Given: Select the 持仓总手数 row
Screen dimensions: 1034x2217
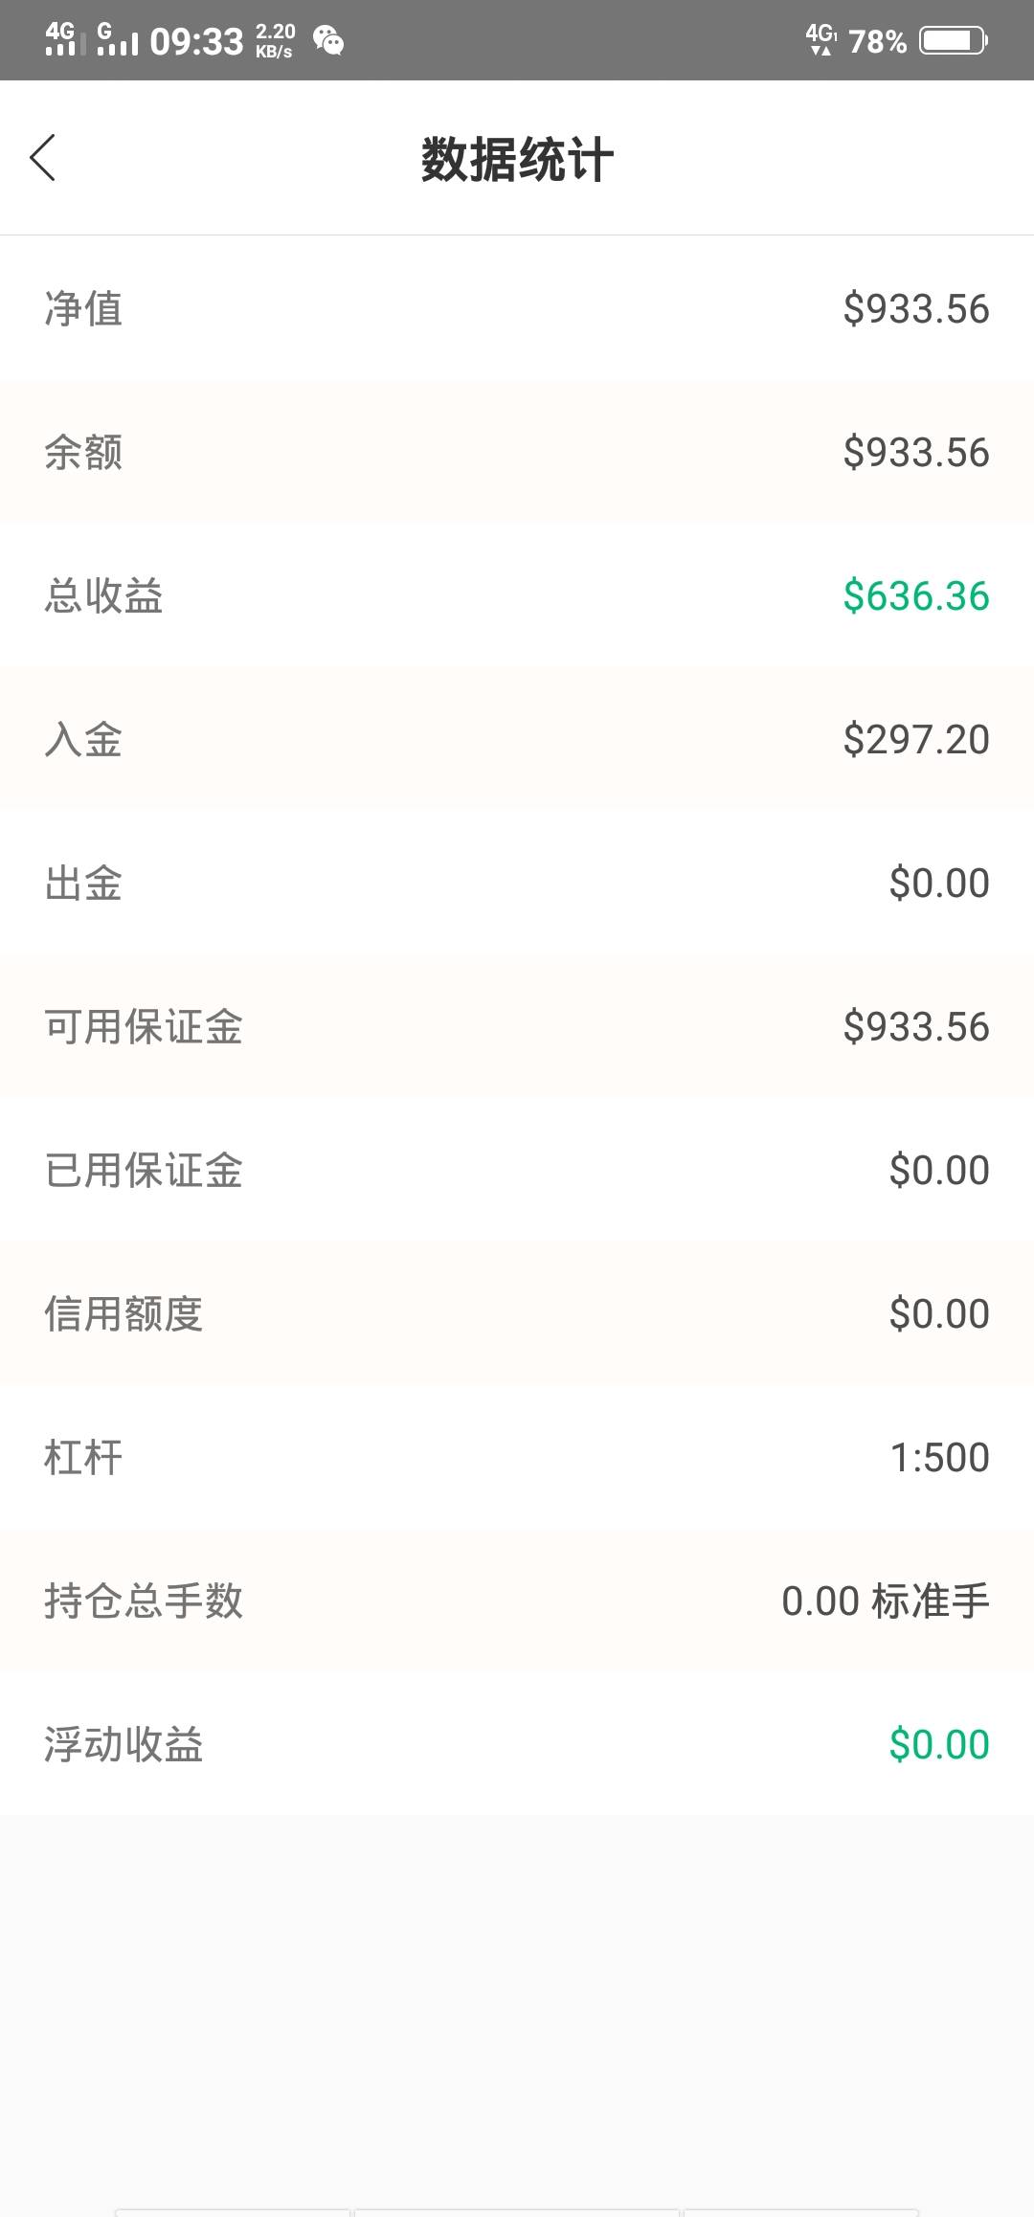Looking at the screenshot, I should 517,1601.
